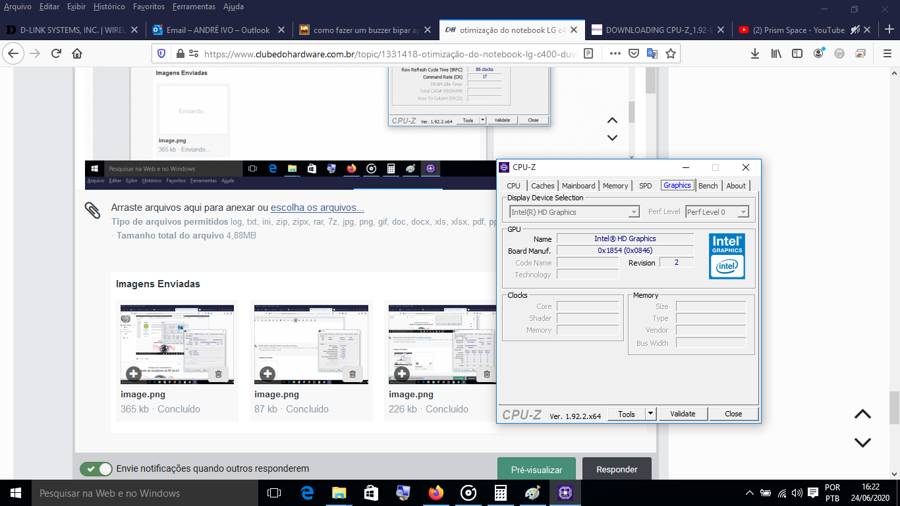The image size is (900, 506).
Task: Click the plus icon on the 87 kb image
Action: pyautogui.click(x=267, y=374)
